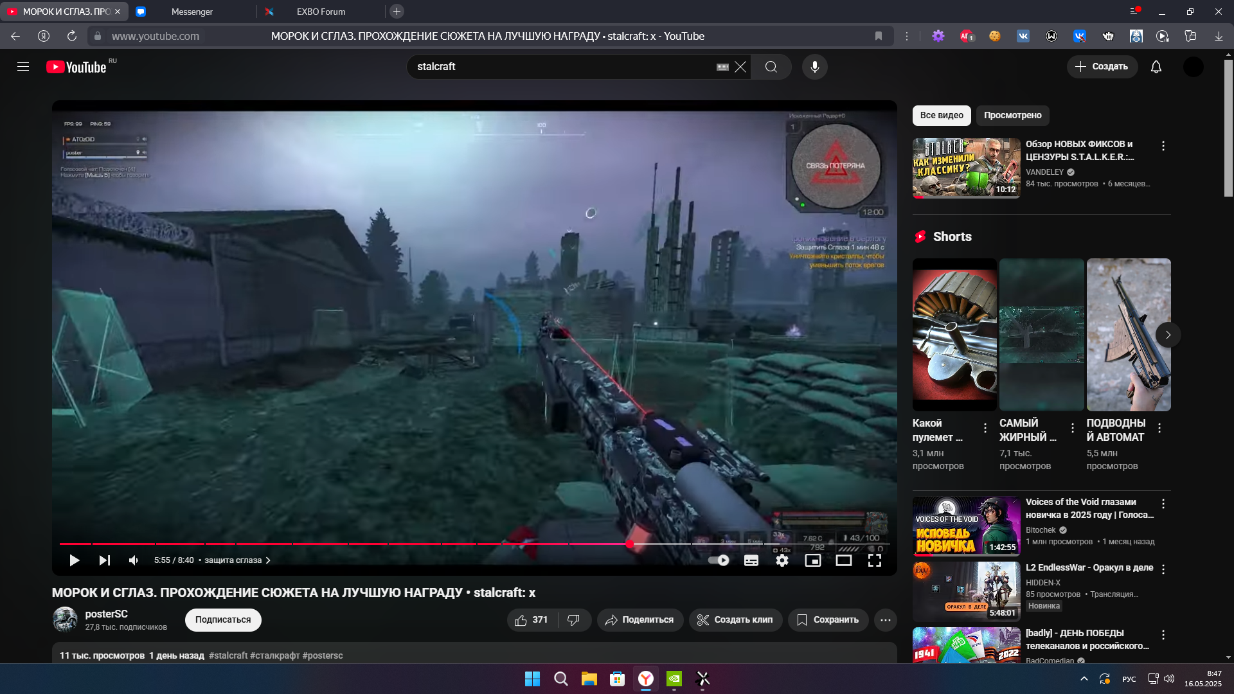The width and height of the screenshot is (1234, 694).
Task: Click the Поделиться share button
Action: click(x=640, y=620)
